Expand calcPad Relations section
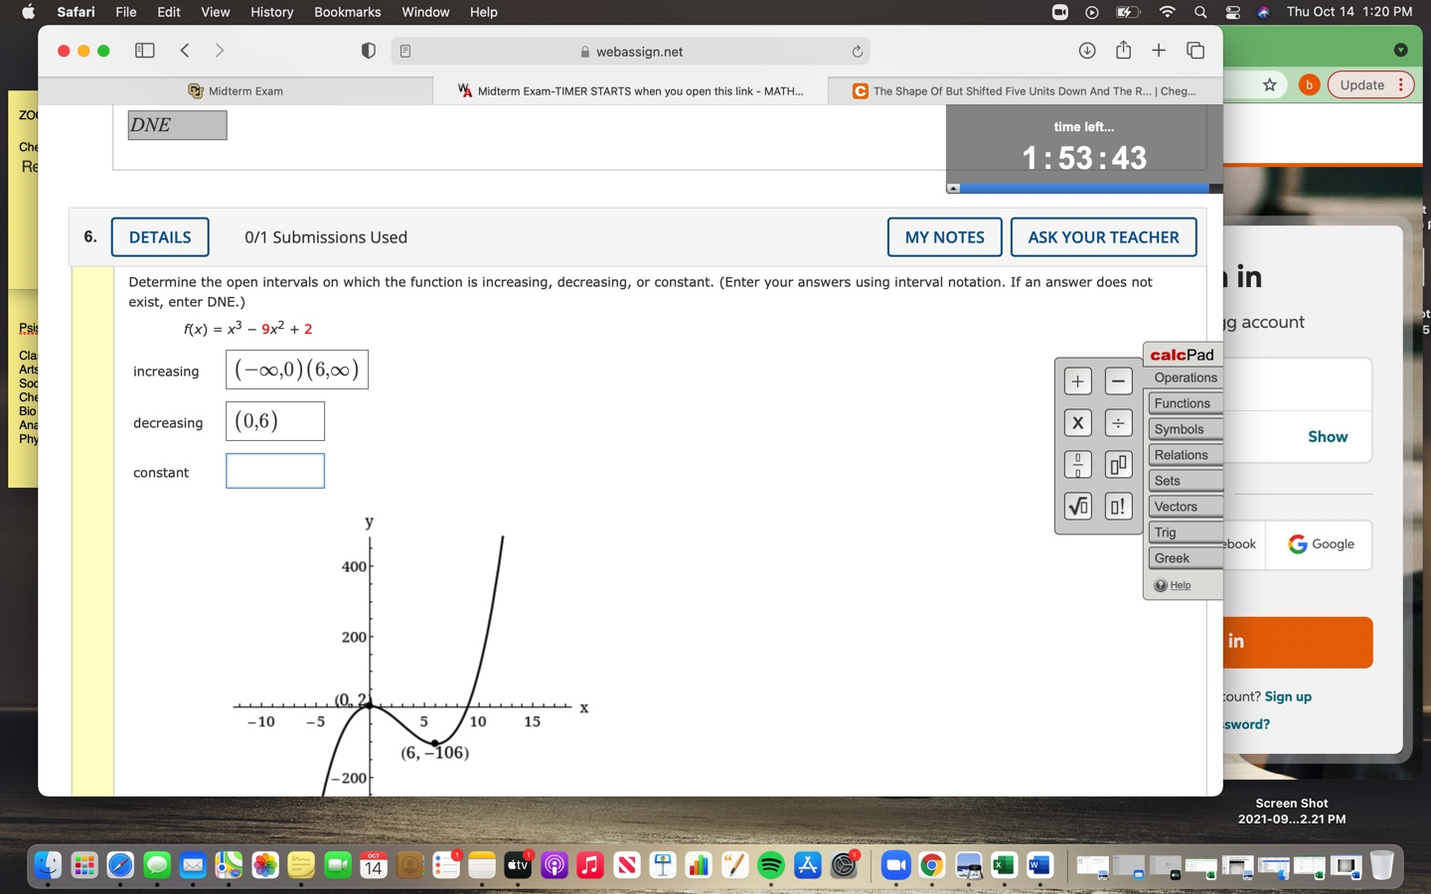 [1185, 455]
